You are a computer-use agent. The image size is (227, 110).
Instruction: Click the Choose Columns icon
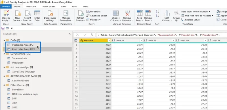click(x=116, y=13)
